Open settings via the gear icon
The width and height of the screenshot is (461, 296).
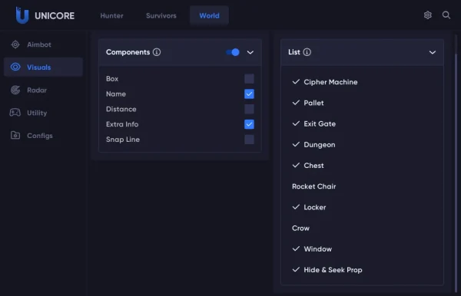coord(428,15)
